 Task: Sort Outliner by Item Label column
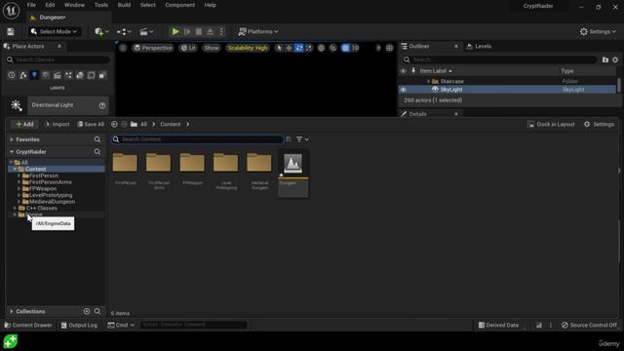436,71
